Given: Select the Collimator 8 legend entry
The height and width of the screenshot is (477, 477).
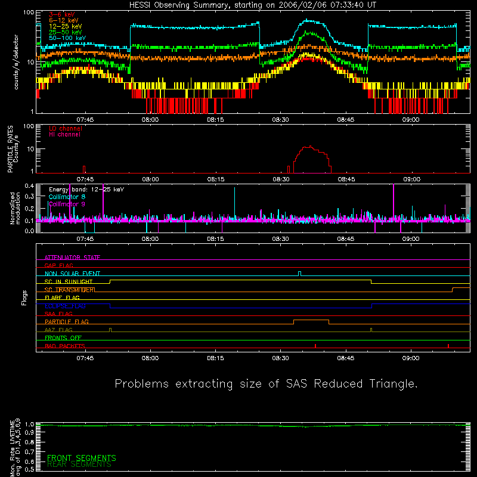Looking at the screenshot, I should click(x=67, y=197).
